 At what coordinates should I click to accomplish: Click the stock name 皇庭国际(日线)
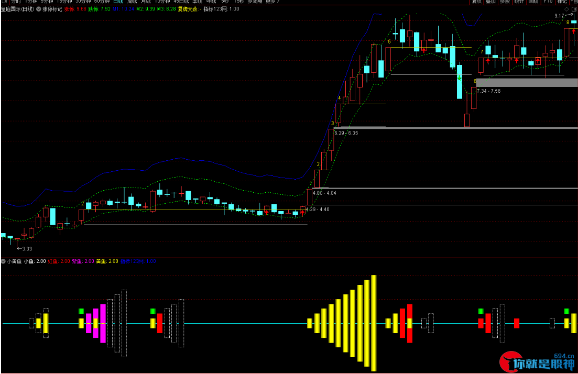coord(17,9)
